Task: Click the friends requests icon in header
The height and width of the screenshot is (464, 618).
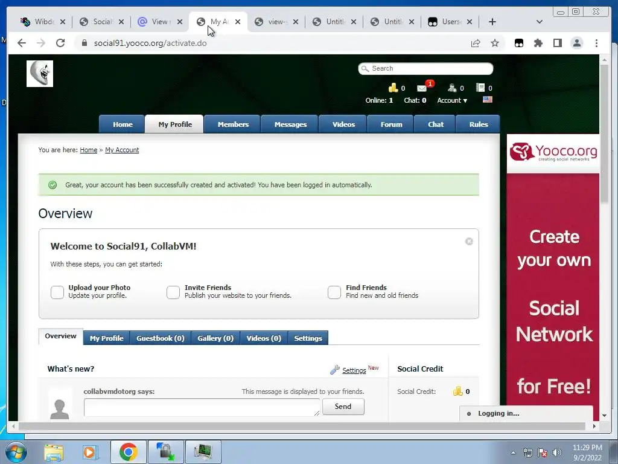Action: coord(452,88)
